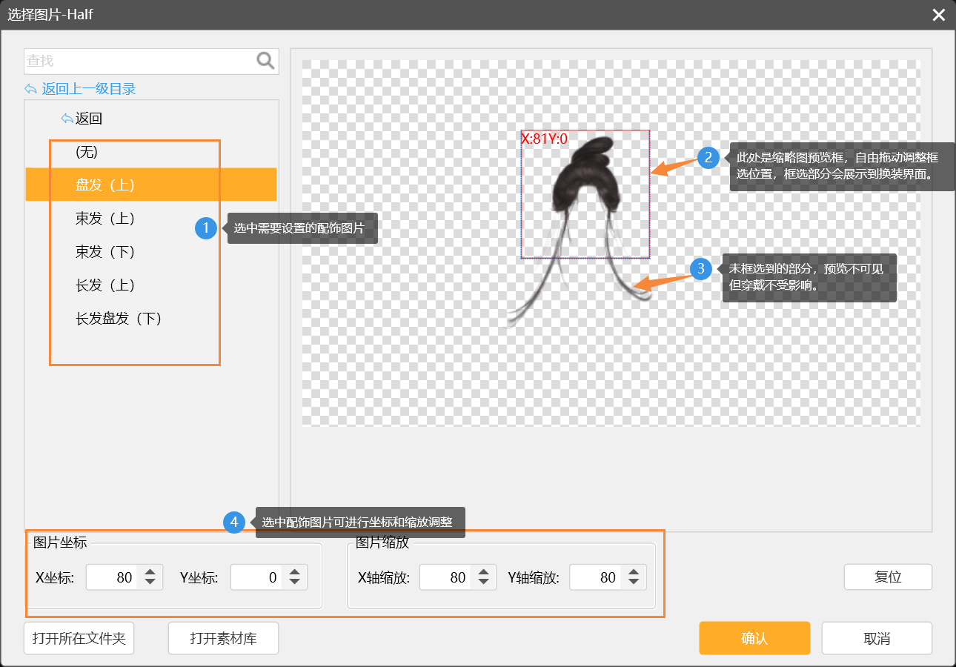956x667 pixels.
Task: Click the Y轴缩放 value field
Action: tap(596, 577)
